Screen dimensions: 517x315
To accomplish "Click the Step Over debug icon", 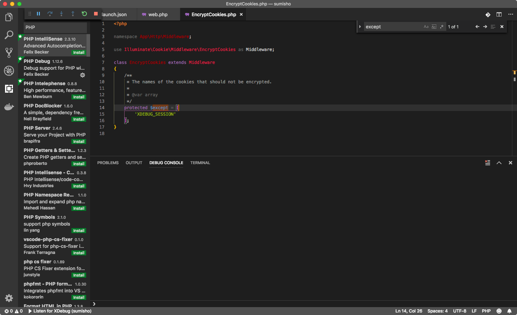I will pyautogui.click(x=50, y=13).
